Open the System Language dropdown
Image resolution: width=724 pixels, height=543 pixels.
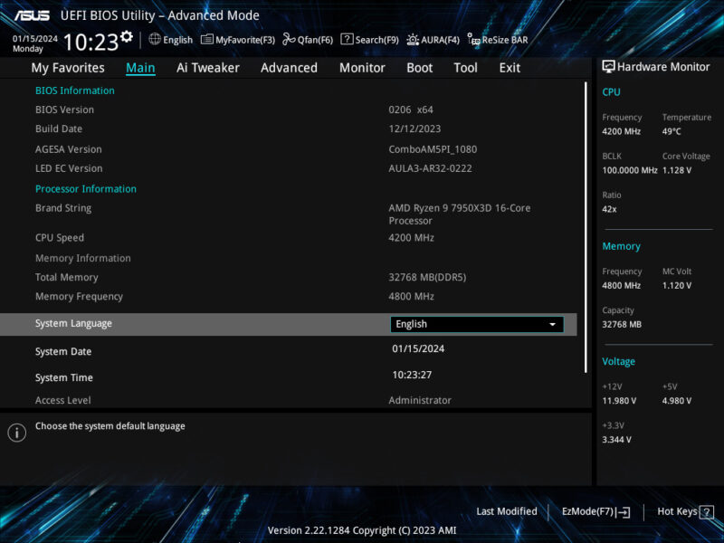click(x=477, y=324)
